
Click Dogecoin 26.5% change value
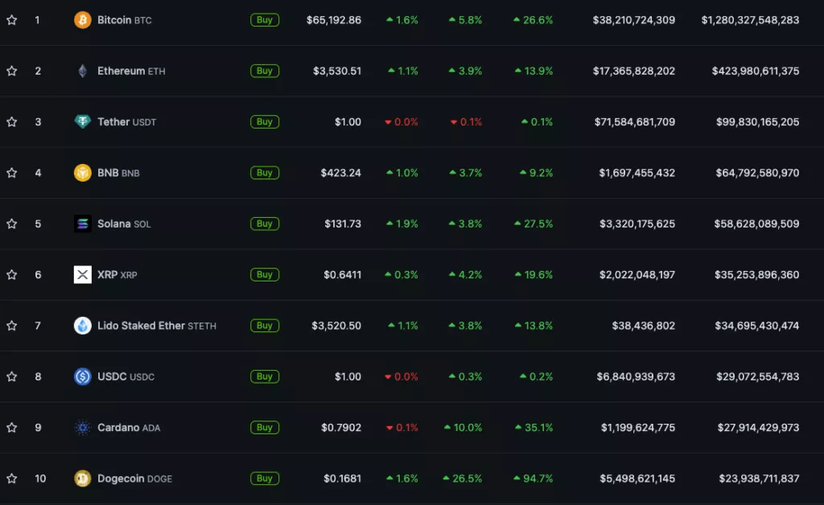pyautogui.click(x=463, y=478)
